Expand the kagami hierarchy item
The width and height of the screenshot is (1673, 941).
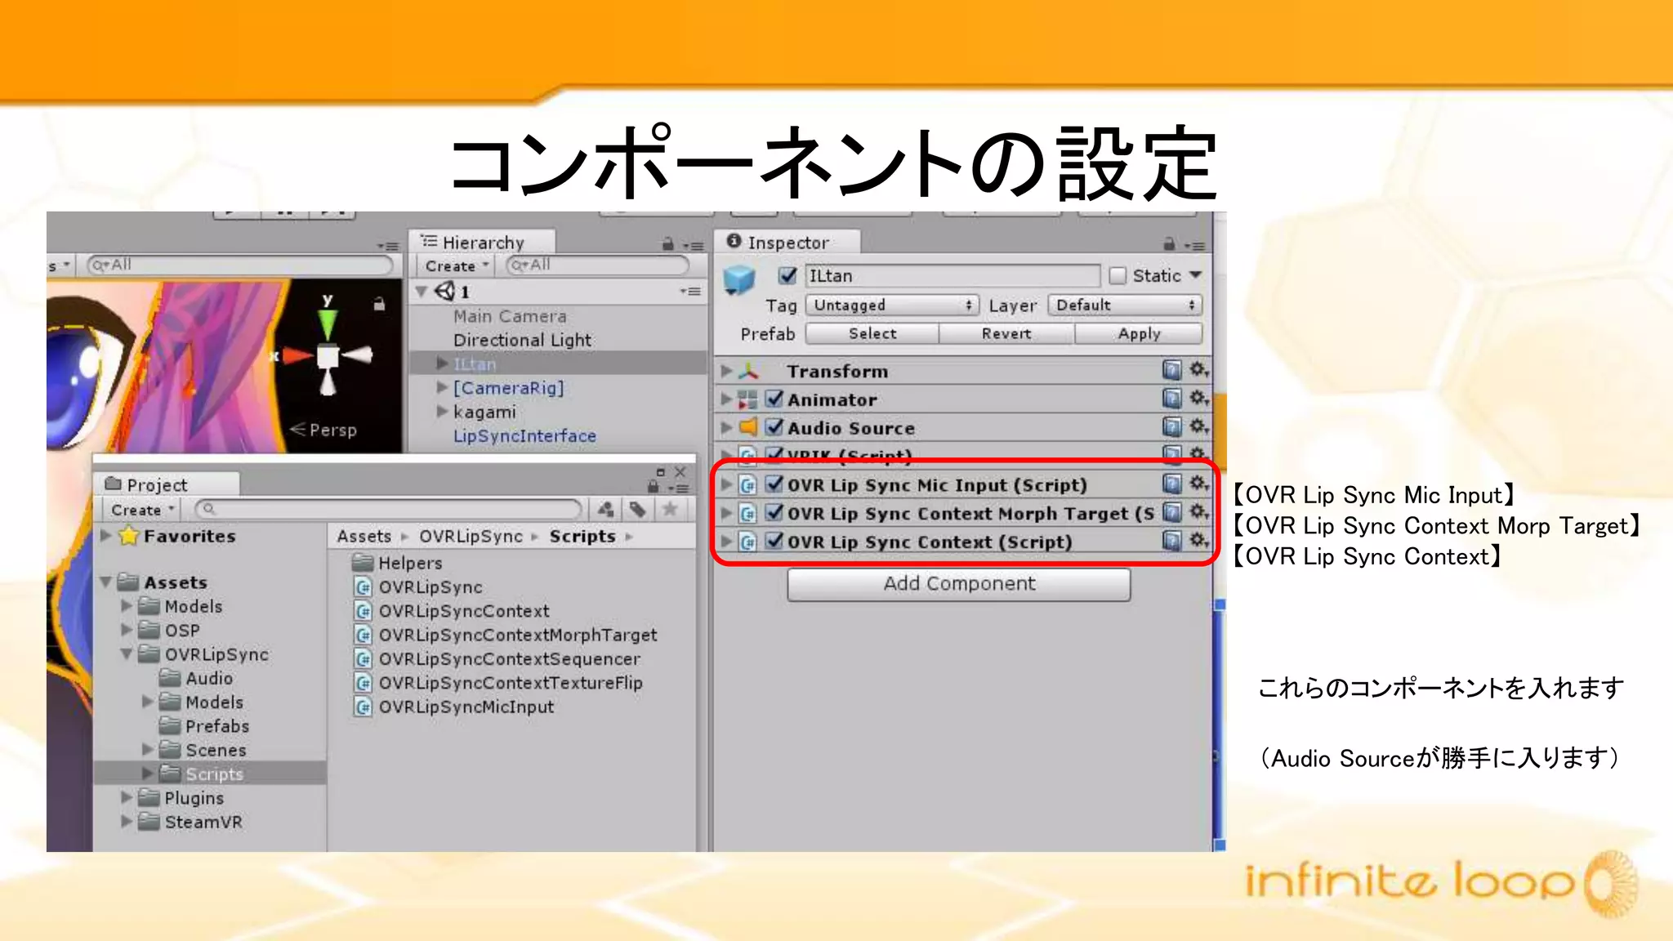click(442, 411)
